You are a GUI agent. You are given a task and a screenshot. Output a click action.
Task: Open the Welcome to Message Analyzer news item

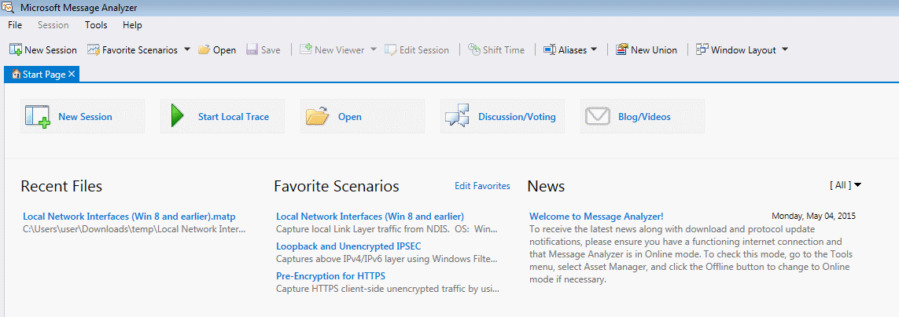596,216
